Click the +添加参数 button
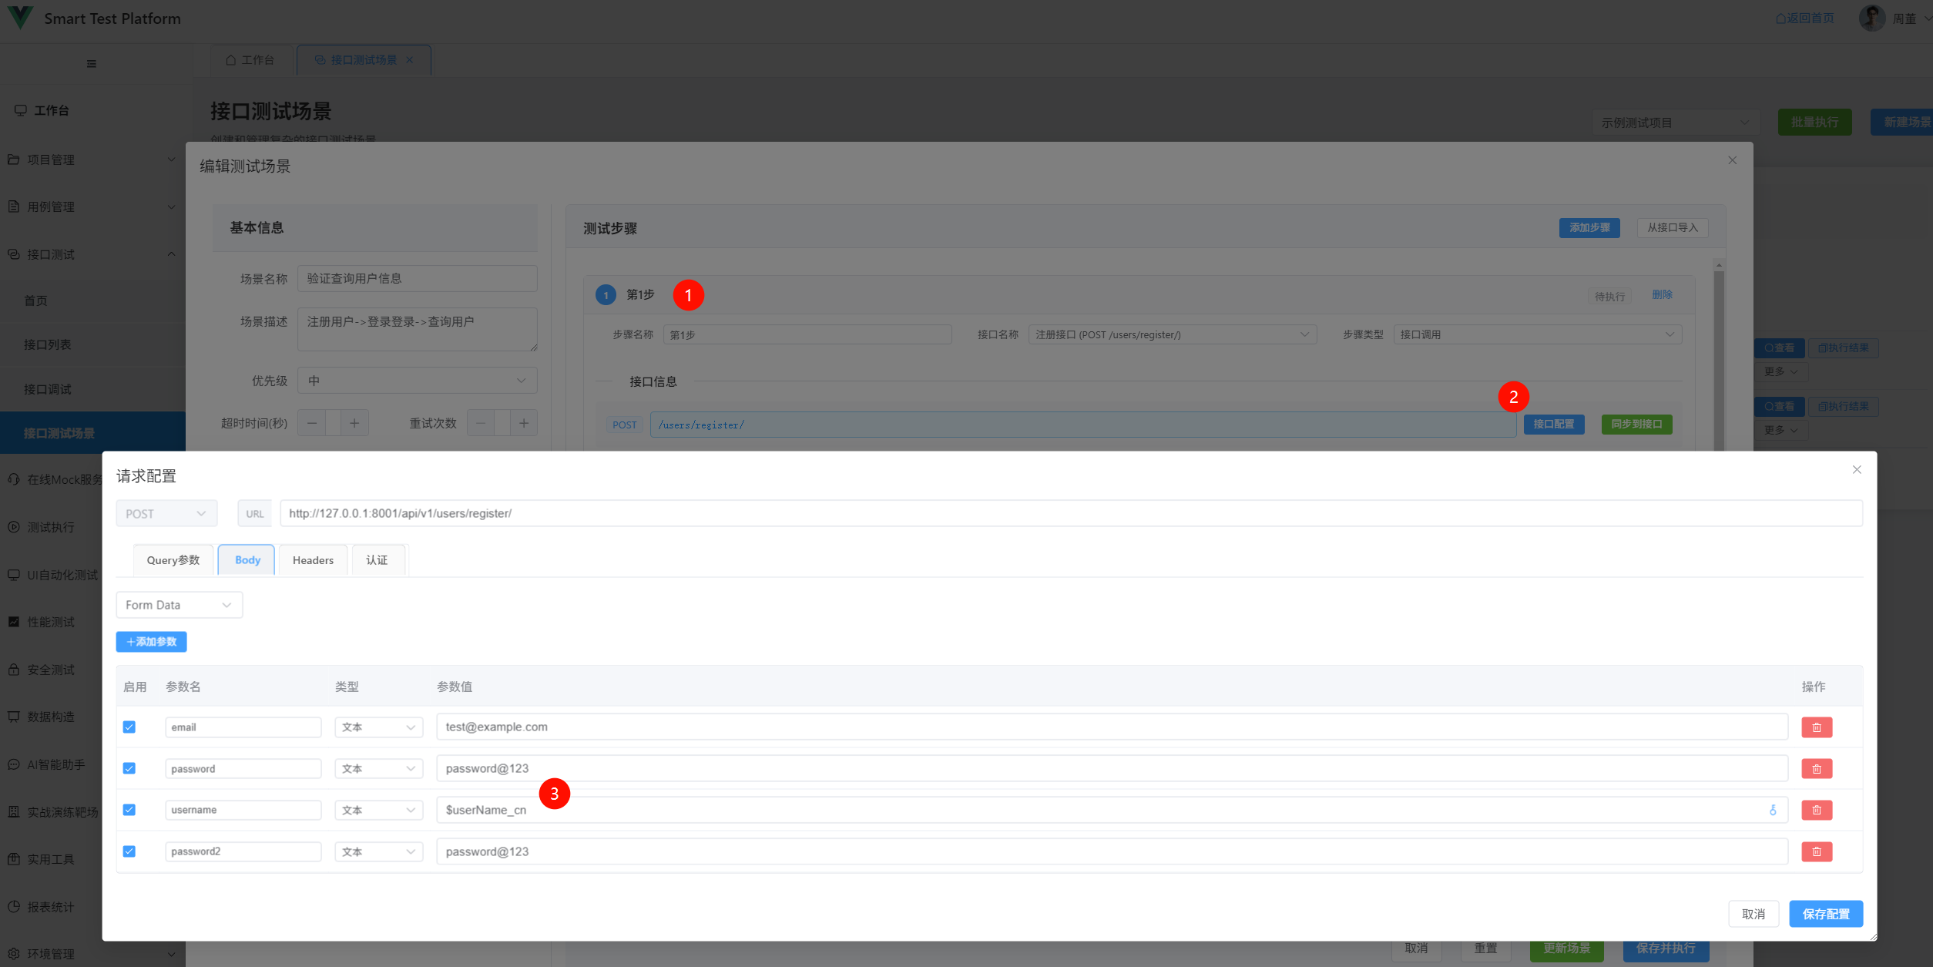This screenshot has width=1933, height=967. pos(152,642)
